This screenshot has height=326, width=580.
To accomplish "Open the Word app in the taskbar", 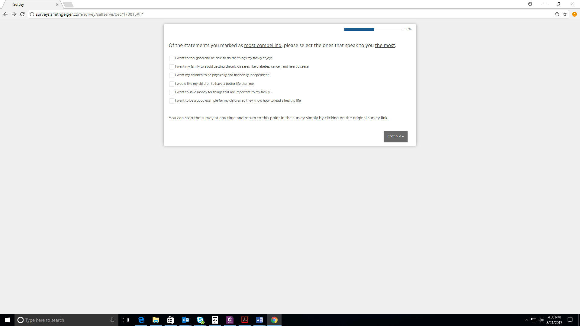I will tap(259, 320).
